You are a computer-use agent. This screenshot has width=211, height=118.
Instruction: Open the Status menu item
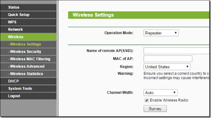[x=14, y=7]
